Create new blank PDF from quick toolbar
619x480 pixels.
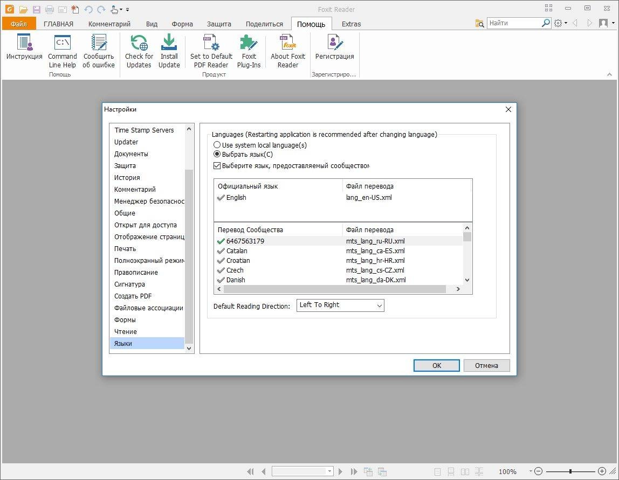[x=75, y=10]
